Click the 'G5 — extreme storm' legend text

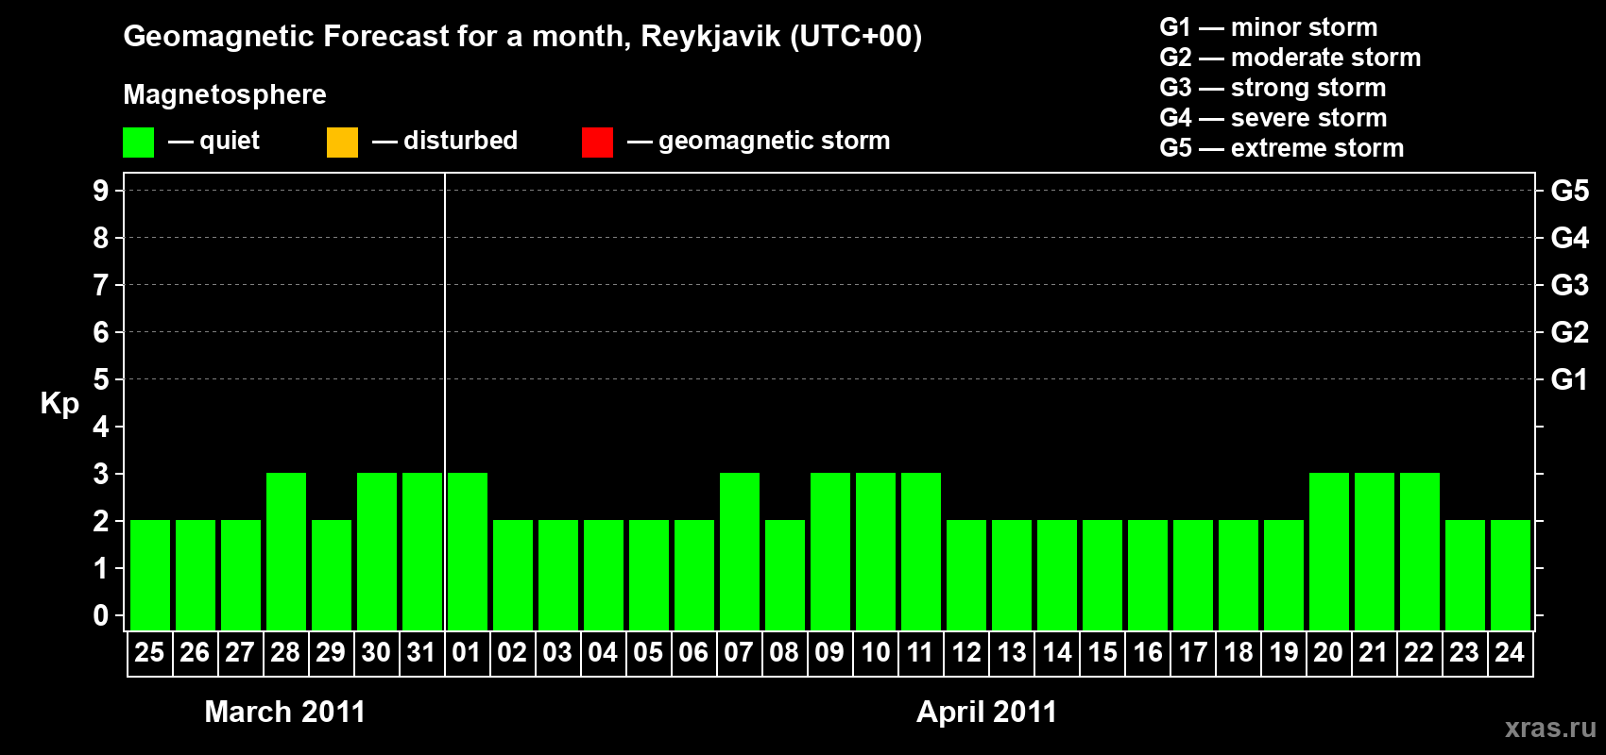(1282, 148)
